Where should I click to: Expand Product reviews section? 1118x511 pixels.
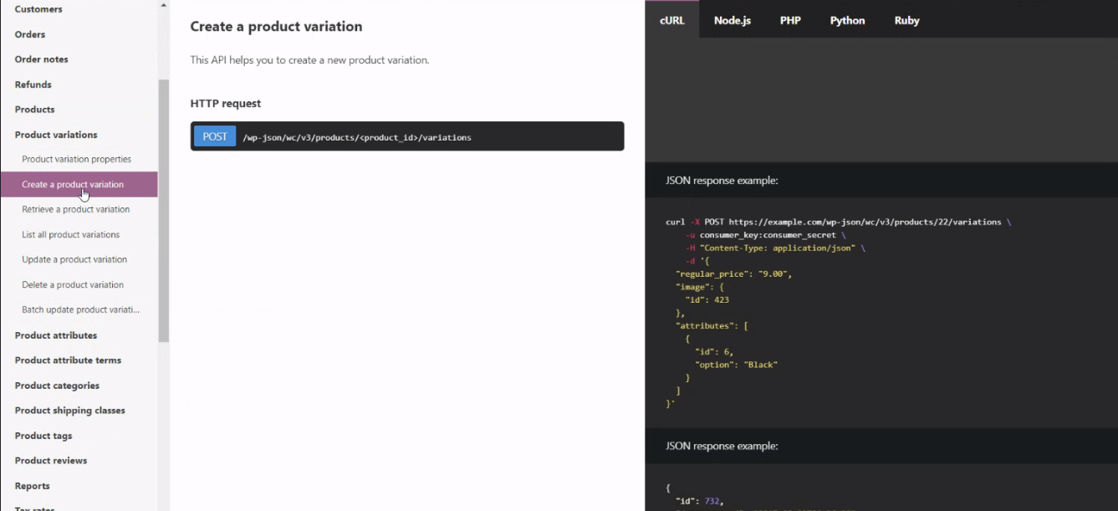pos(51,461)
